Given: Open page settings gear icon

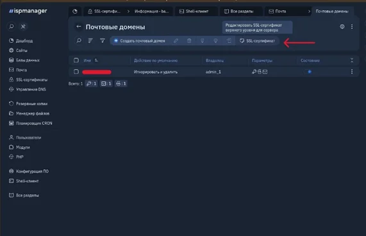Looking at the screenshot, I should point(342,26).
